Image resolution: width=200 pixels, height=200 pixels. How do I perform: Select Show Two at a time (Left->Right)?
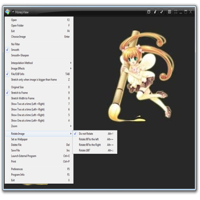pos(39,104)
